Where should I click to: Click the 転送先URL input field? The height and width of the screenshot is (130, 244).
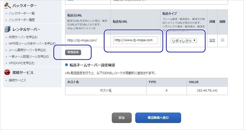pyautogui.click(x=135, y=40)
